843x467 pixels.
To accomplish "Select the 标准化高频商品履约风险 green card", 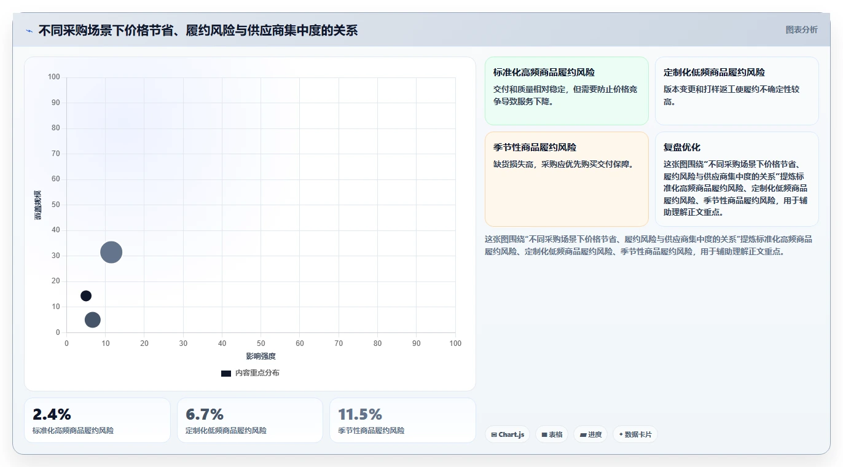I will pos(567,91).
